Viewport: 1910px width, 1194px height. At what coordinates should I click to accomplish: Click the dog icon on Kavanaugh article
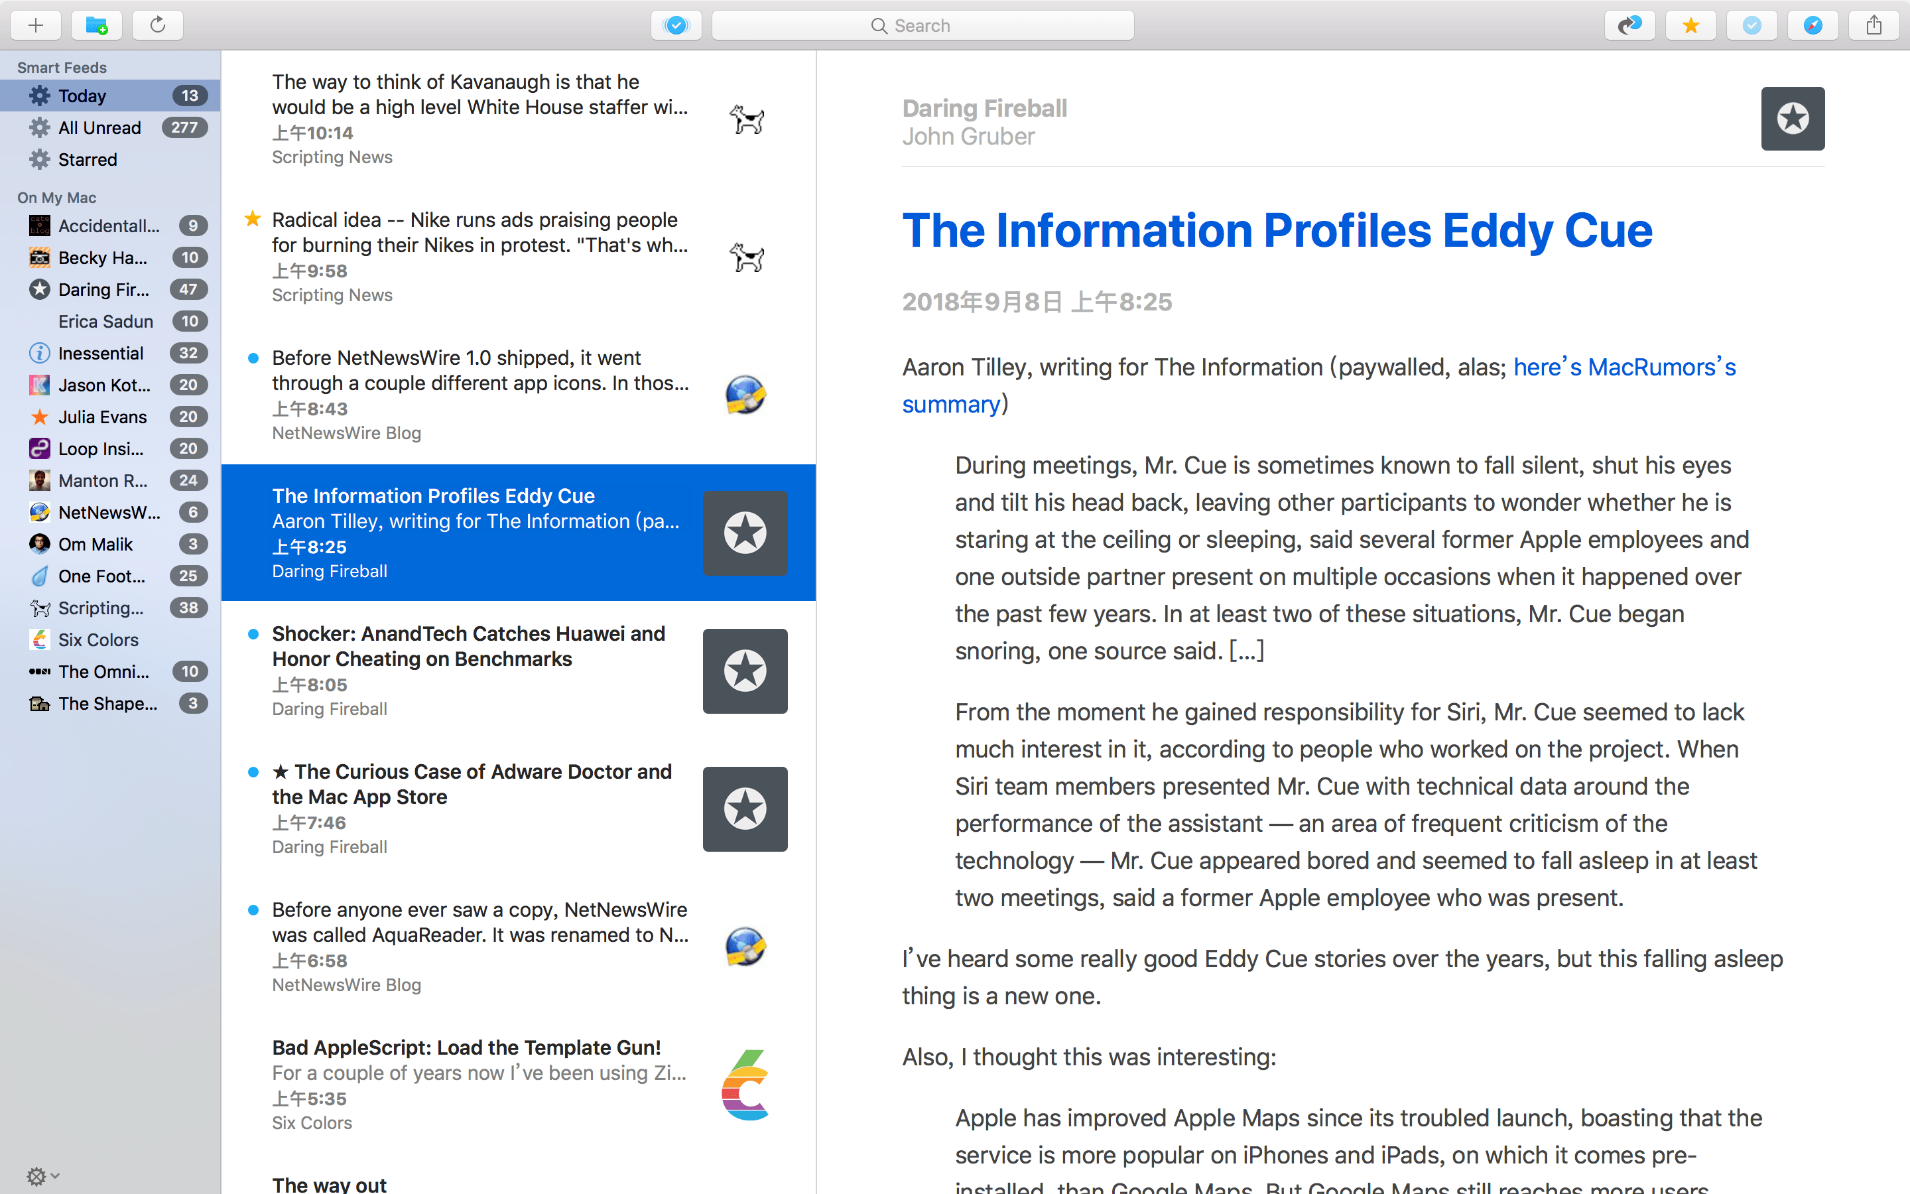click(x=747, y=119)
